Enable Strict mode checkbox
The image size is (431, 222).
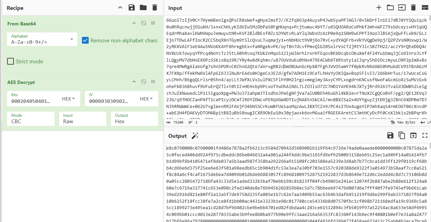click(10, 61)
